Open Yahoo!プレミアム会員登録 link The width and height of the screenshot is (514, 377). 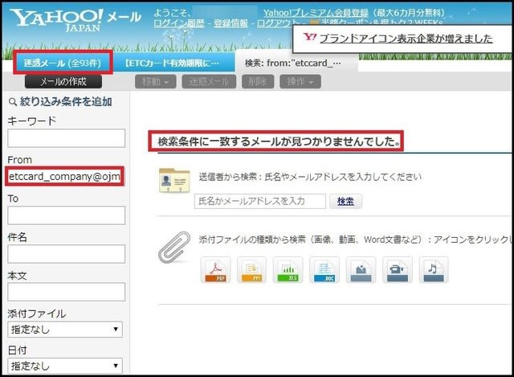[x=316, y=13]
